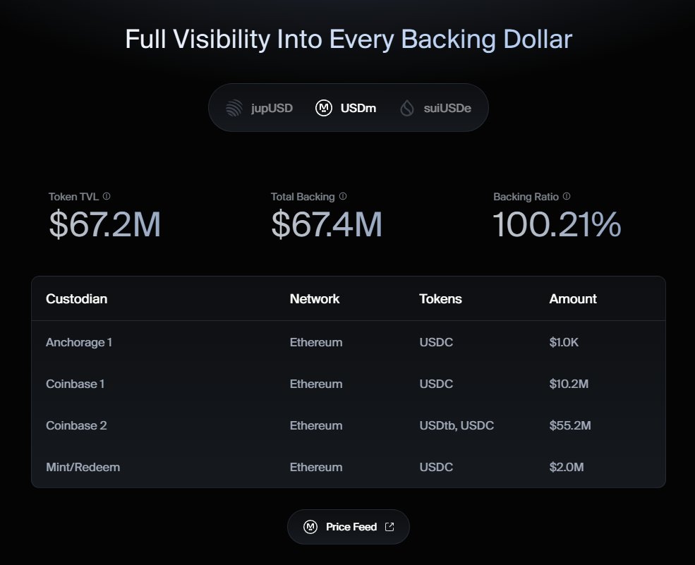Click the external link arrow on Price Feed
This screenshot has width=695, height=565.
[389, 526]
